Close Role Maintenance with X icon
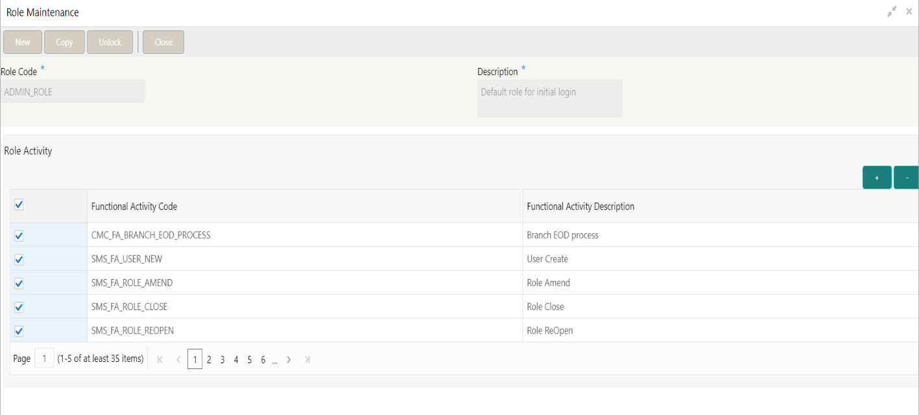The image size is (919, 415). tap(909, 12)
